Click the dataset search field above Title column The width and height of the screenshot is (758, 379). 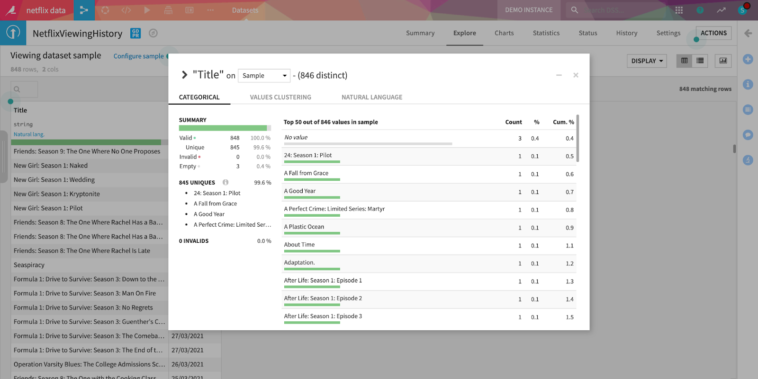pos(25,89)
